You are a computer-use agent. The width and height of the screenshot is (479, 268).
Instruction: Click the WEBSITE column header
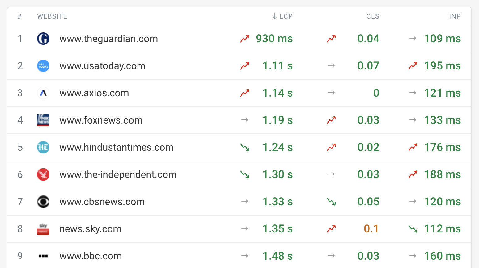pyautogui.click(x=52, y=16)
